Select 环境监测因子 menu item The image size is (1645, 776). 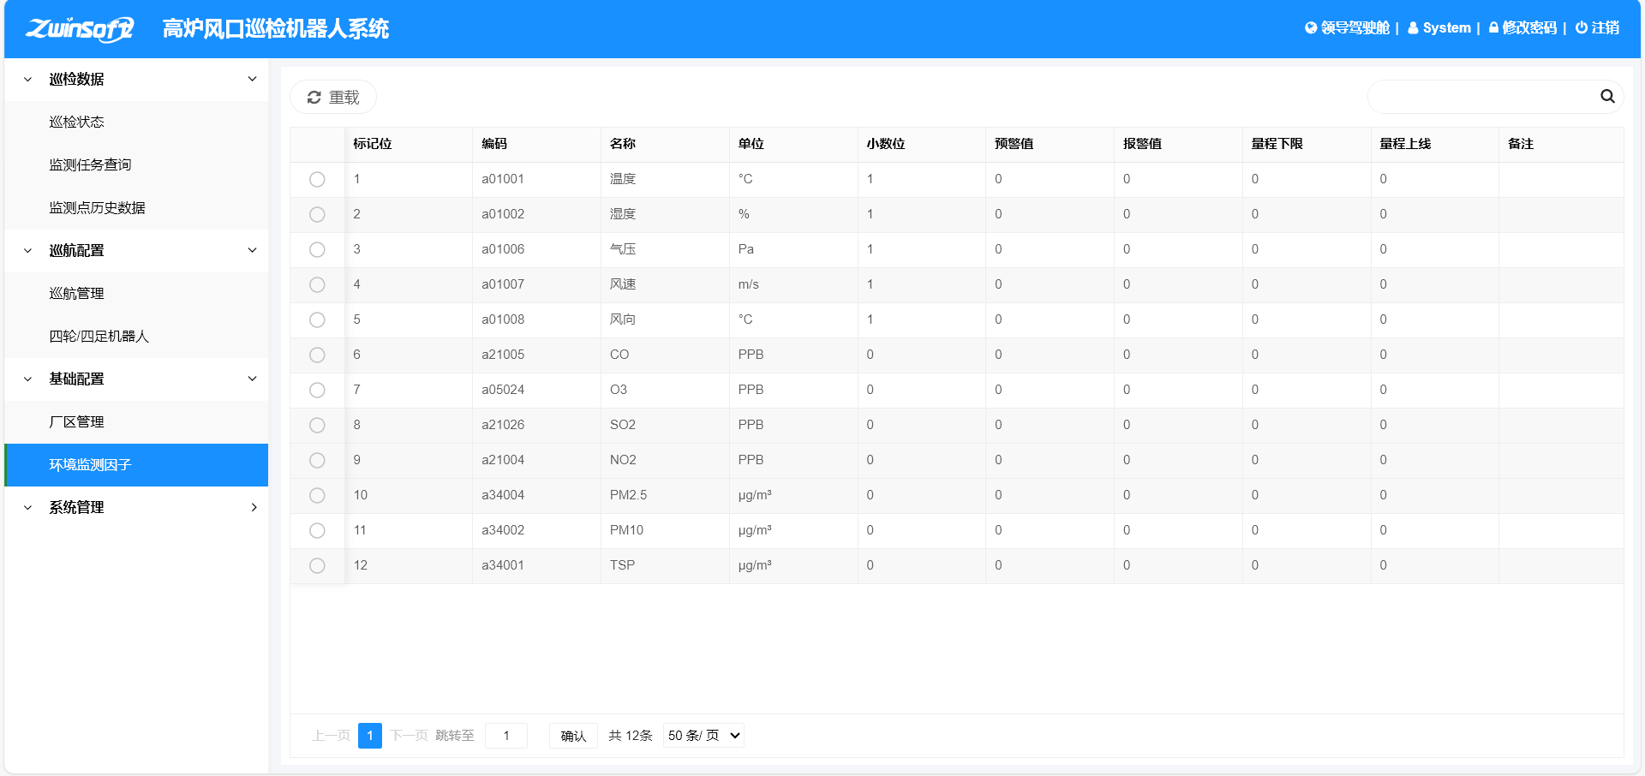[x=136, y=465]
